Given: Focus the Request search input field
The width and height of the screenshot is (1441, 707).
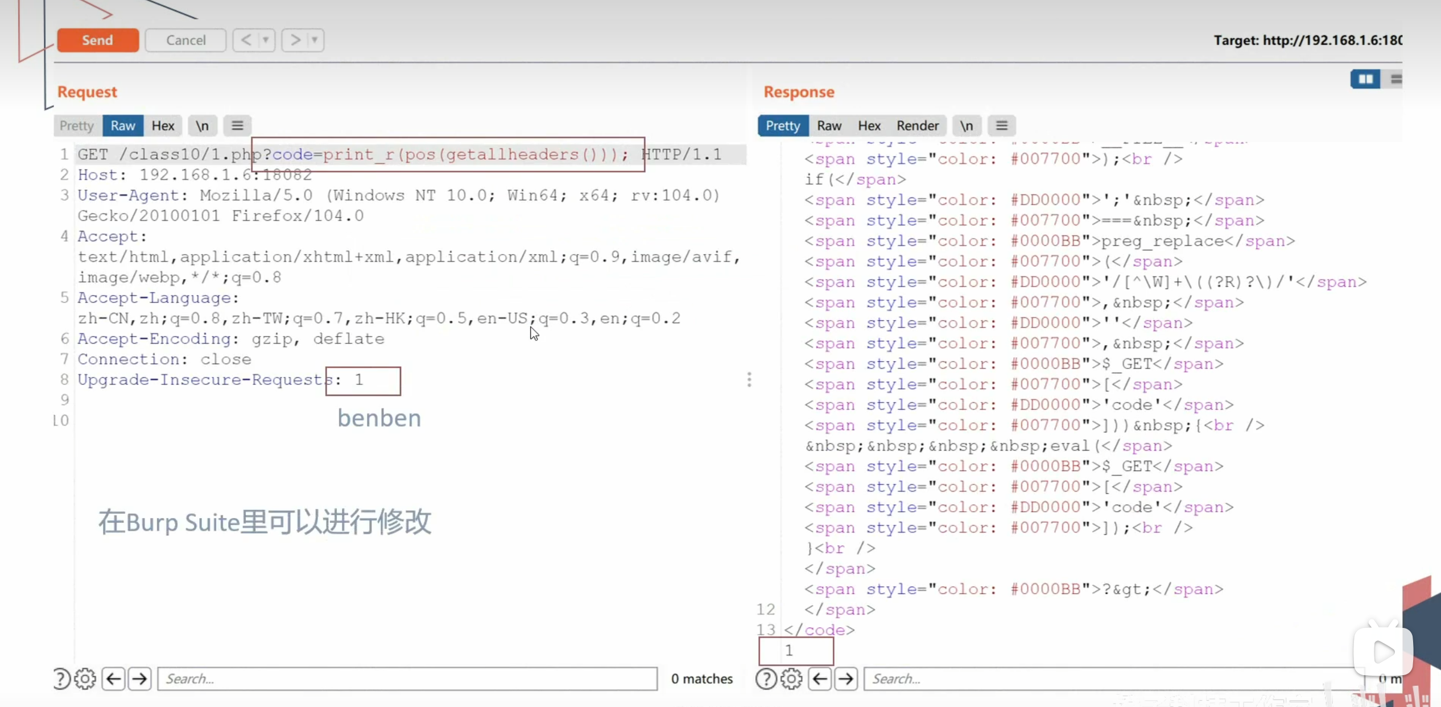Looking at the screenshot, I should click(407, 679).
